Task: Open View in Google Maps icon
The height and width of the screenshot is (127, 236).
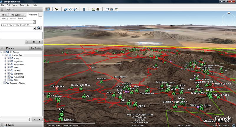Action: (x=116, y=9)
